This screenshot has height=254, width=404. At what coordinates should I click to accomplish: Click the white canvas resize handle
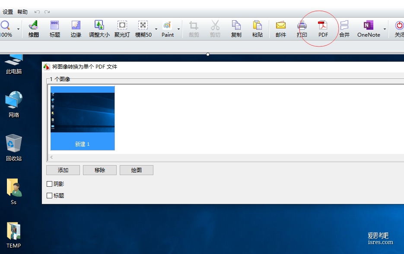coord(208,54)
